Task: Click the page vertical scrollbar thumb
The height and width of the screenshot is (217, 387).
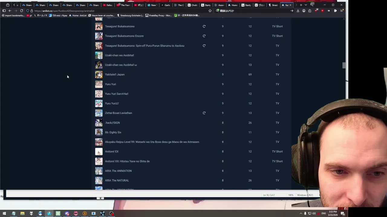Action: coord(344,65)
